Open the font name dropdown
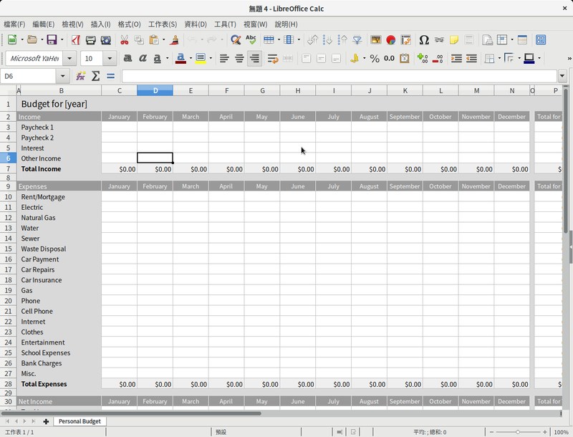 pyautogui.click(x=69, y=59)
